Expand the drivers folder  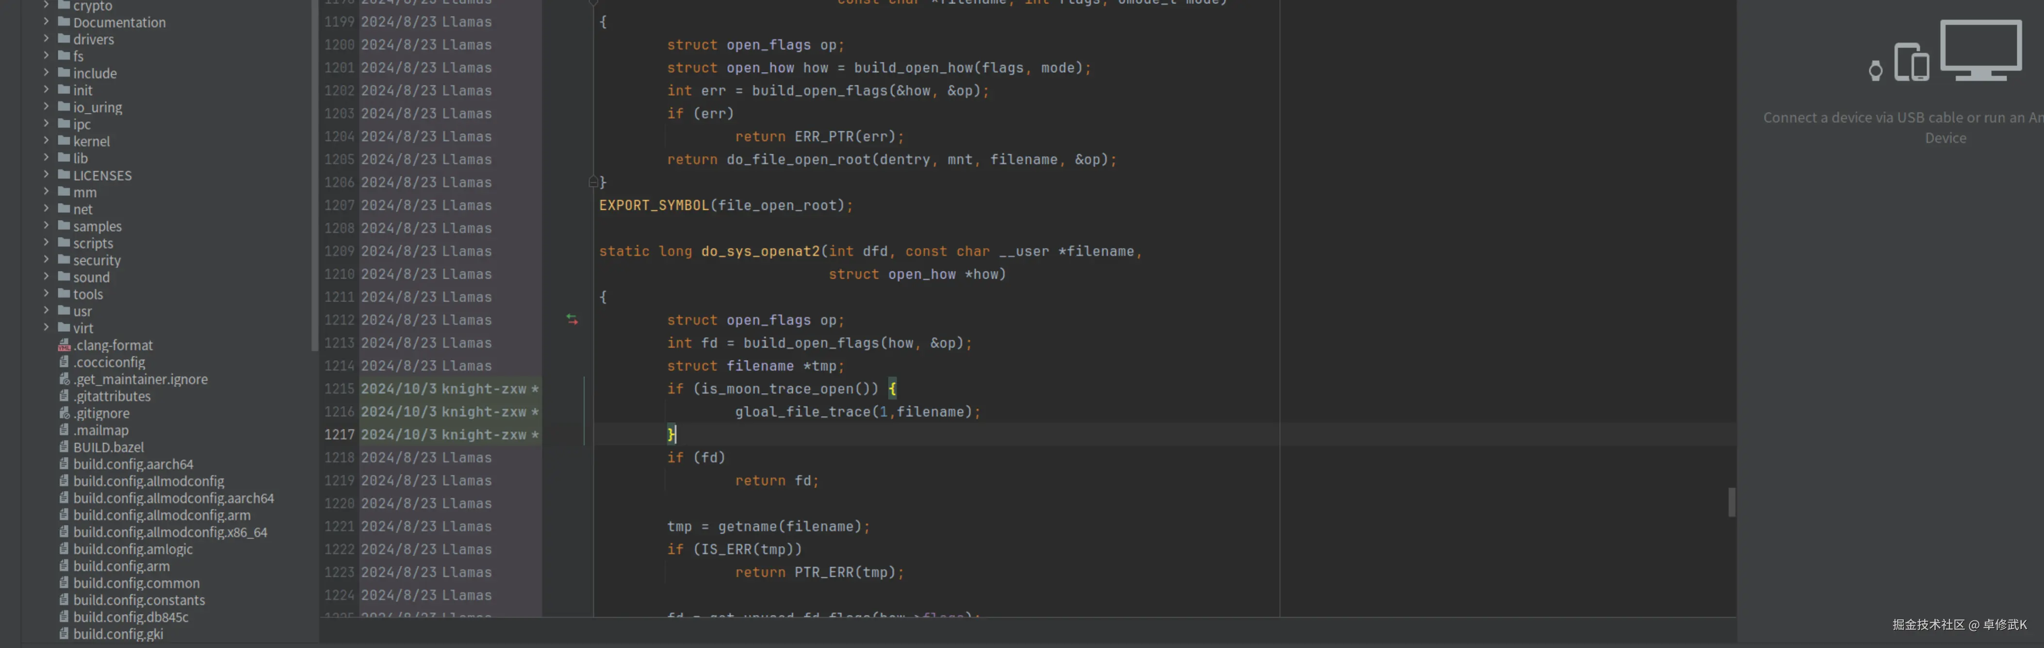click(x=46, y=39)
